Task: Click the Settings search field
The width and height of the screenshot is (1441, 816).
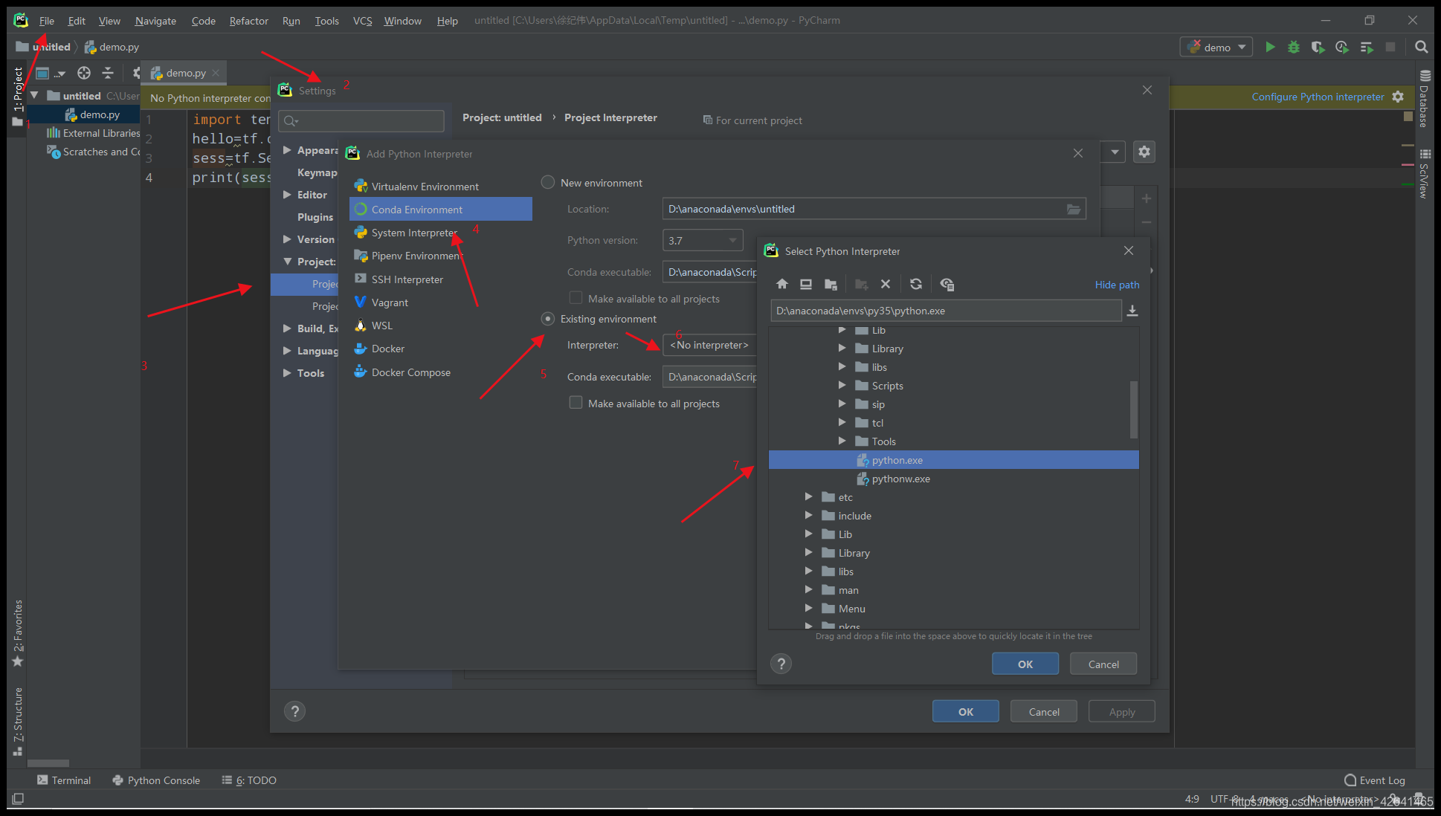Action: (361, 121)
